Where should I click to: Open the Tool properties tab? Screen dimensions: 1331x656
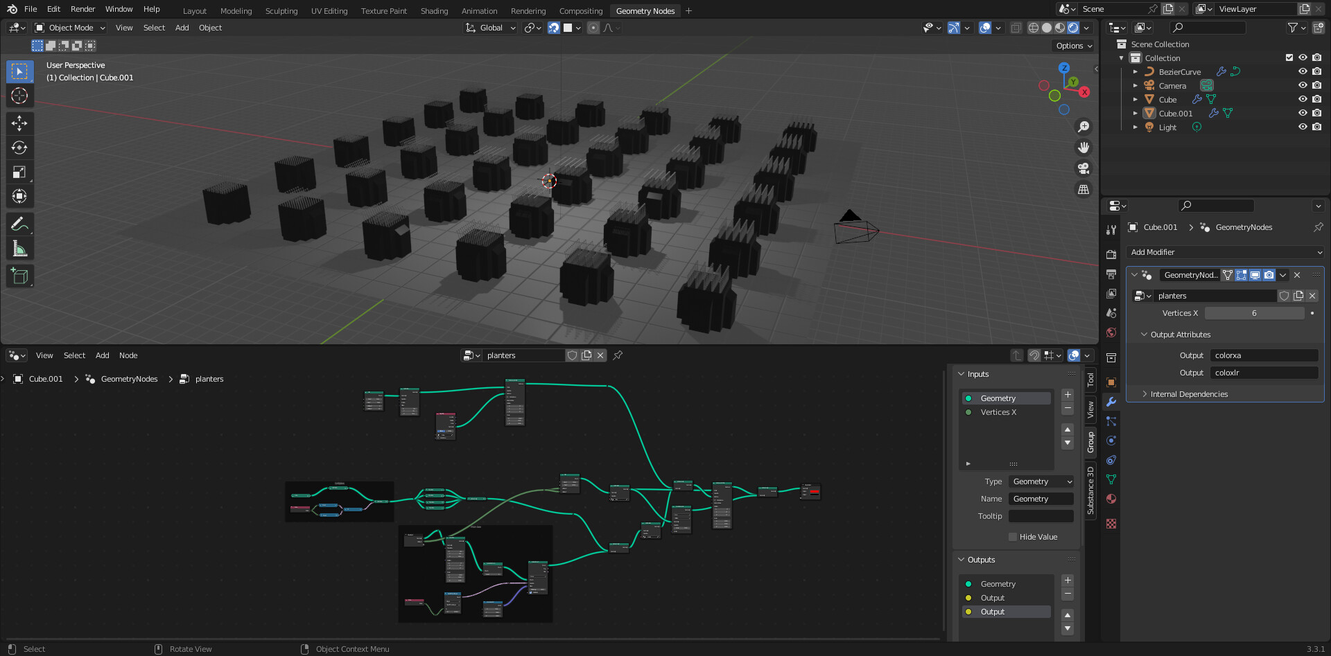click(1111, 230)
